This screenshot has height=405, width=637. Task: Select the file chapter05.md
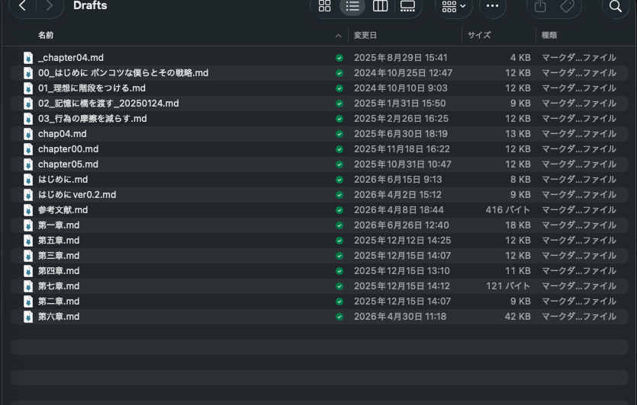tap(68, 164)
